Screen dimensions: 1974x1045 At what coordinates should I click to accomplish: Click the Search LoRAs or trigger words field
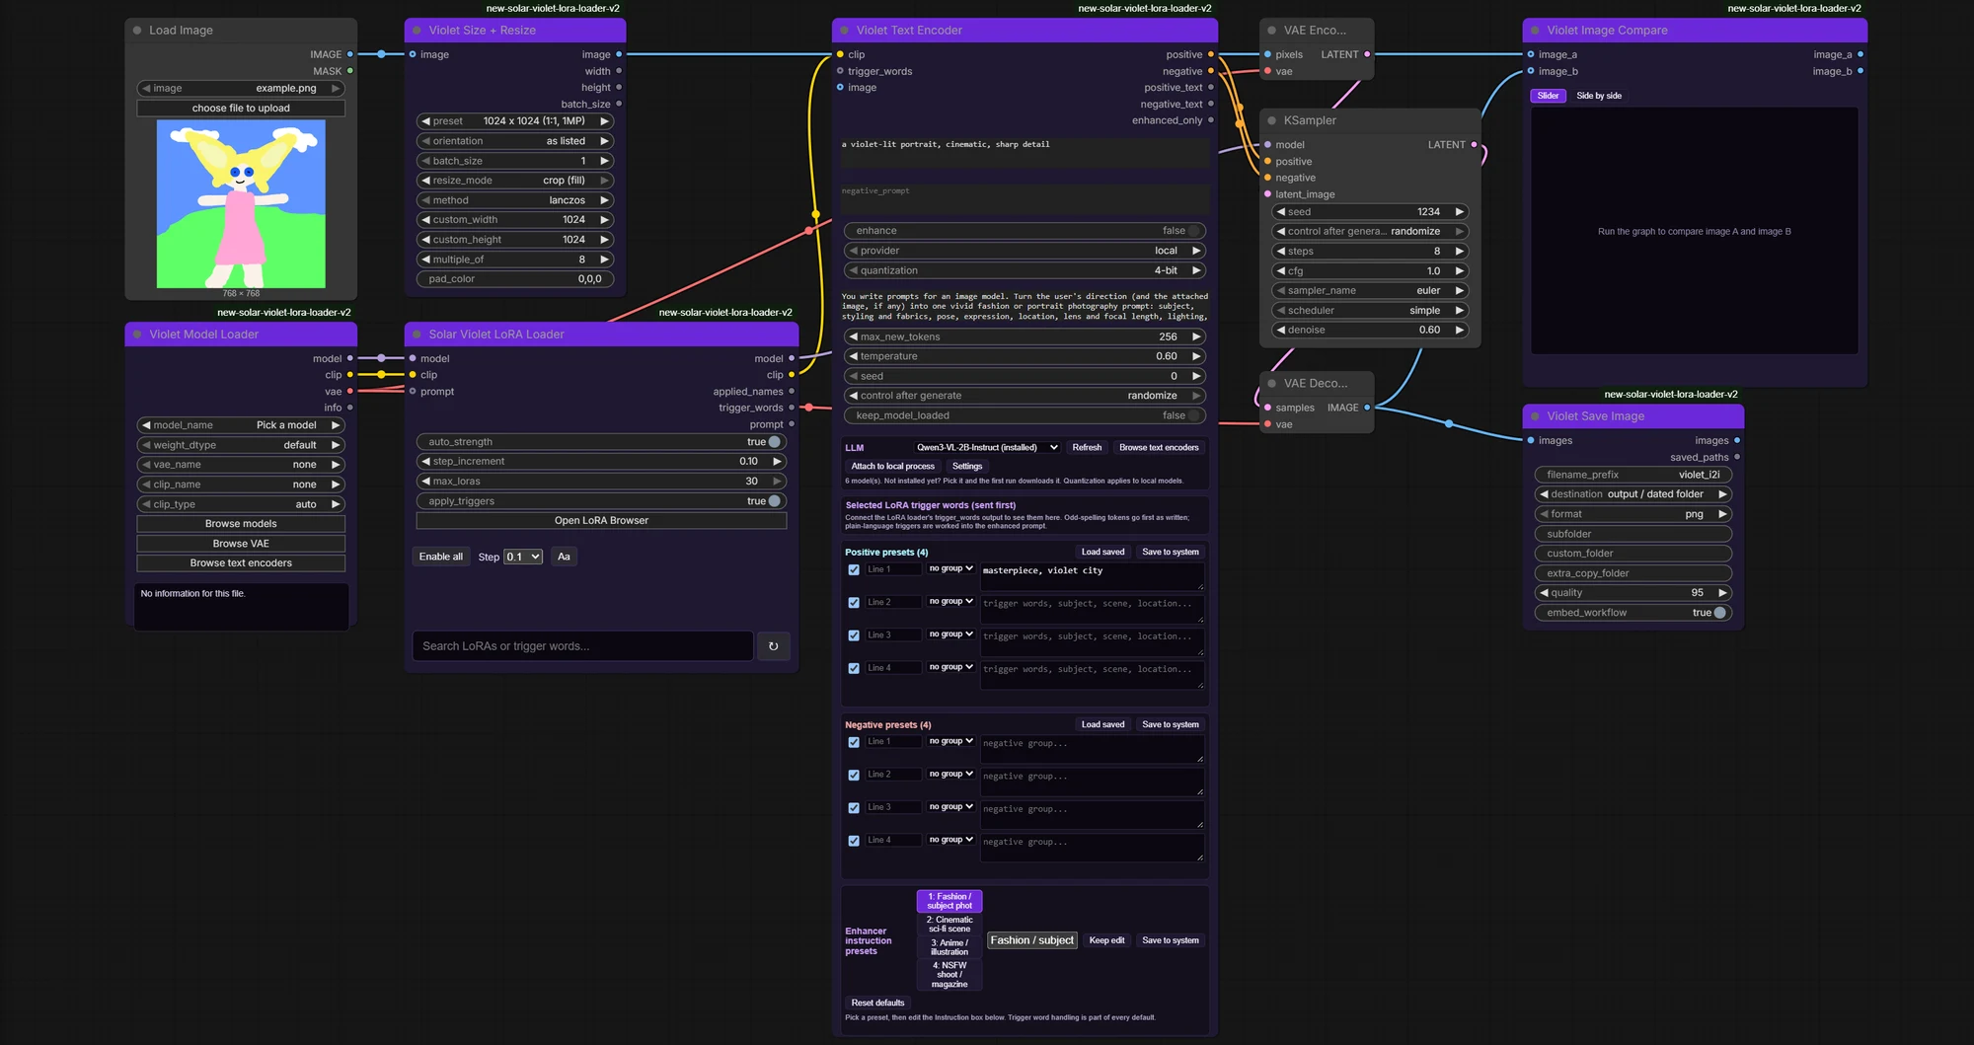tap(582, 646)
